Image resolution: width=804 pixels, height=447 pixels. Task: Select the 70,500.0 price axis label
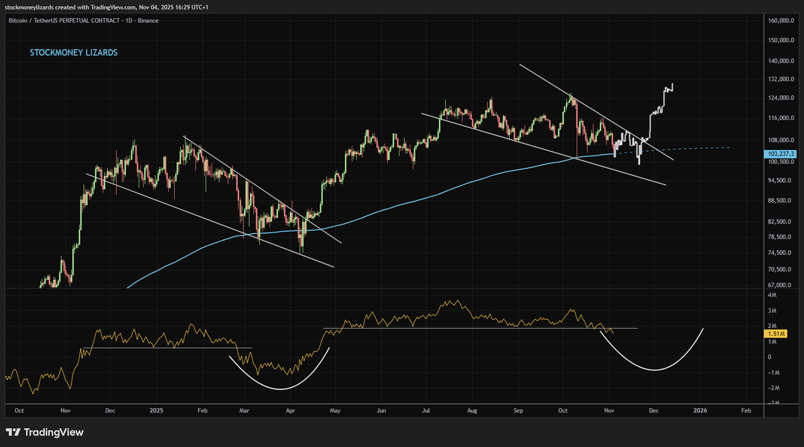(x=781, y=270)
